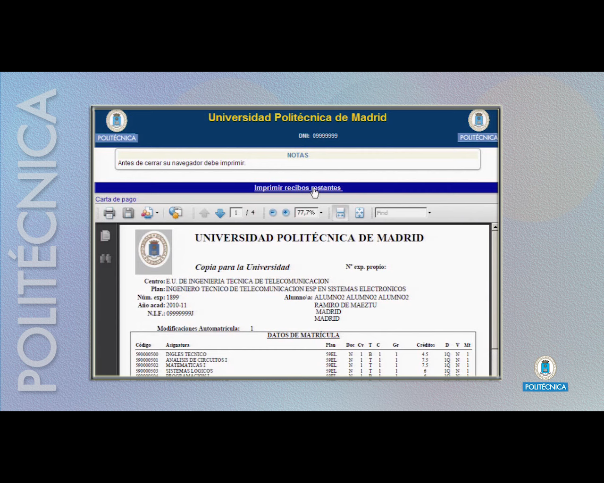604x483 pixels.
Task: Click the 'Copia para la Universidad' text
Action: [x=243, y=267]
